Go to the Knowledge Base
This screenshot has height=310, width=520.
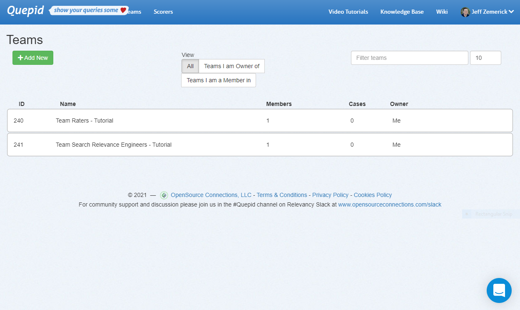[x=402, y=12]
